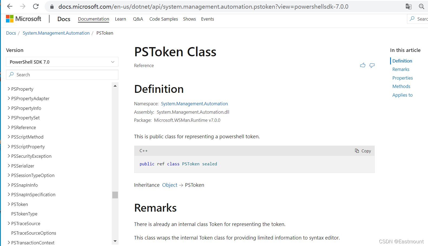The height and width of the screenshot is (246, 428).
Task: Expand the PSPropertyAdapter tree node
Action: (x=9, y=98)
